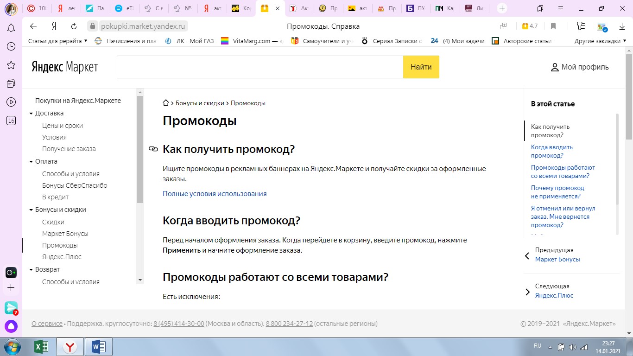Open 'Бонусы СберСпасибо' navigation item

coord(75,185)
